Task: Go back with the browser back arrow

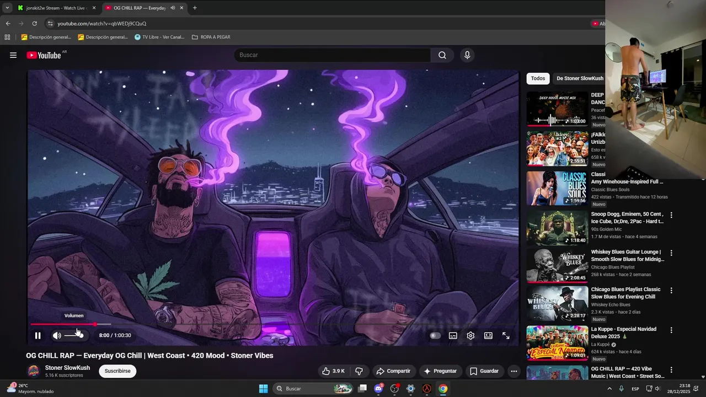Action: click(x=8, y=24)
